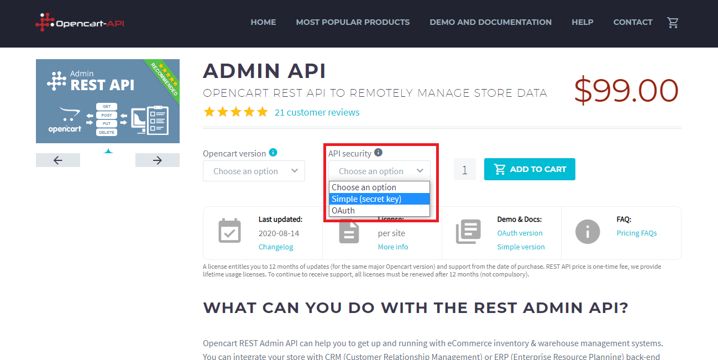Click the ADMIN API heading
The width and height of the screenshot is (718, 360).
pos(264,71)
